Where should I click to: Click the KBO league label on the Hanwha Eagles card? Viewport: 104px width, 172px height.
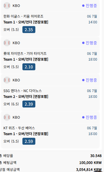16,6
